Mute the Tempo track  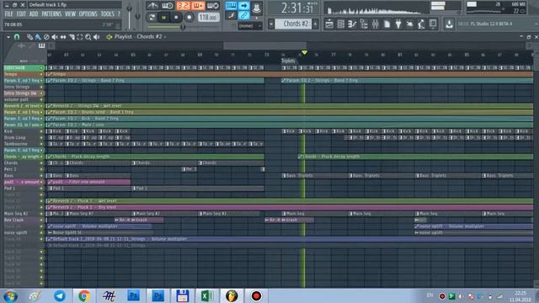(x=42, y=74)
